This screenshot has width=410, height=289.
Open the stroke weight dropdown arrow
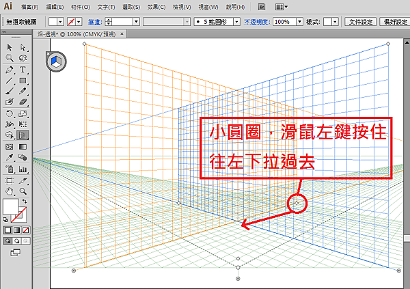pos(136,22)
